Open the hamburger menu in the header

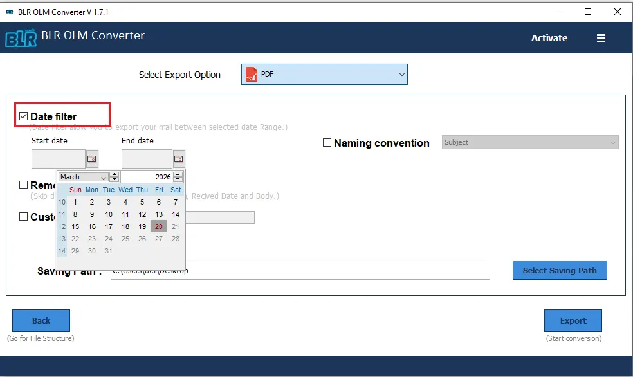pos(601,39)
